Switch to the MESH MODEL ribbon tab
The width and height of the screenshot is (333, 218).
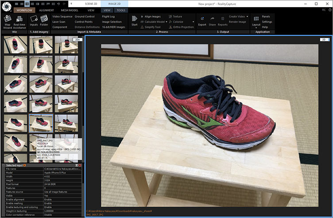70,10
